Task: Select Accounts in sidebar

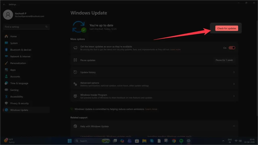Action: pyautogui.click(x=26, y=77)
